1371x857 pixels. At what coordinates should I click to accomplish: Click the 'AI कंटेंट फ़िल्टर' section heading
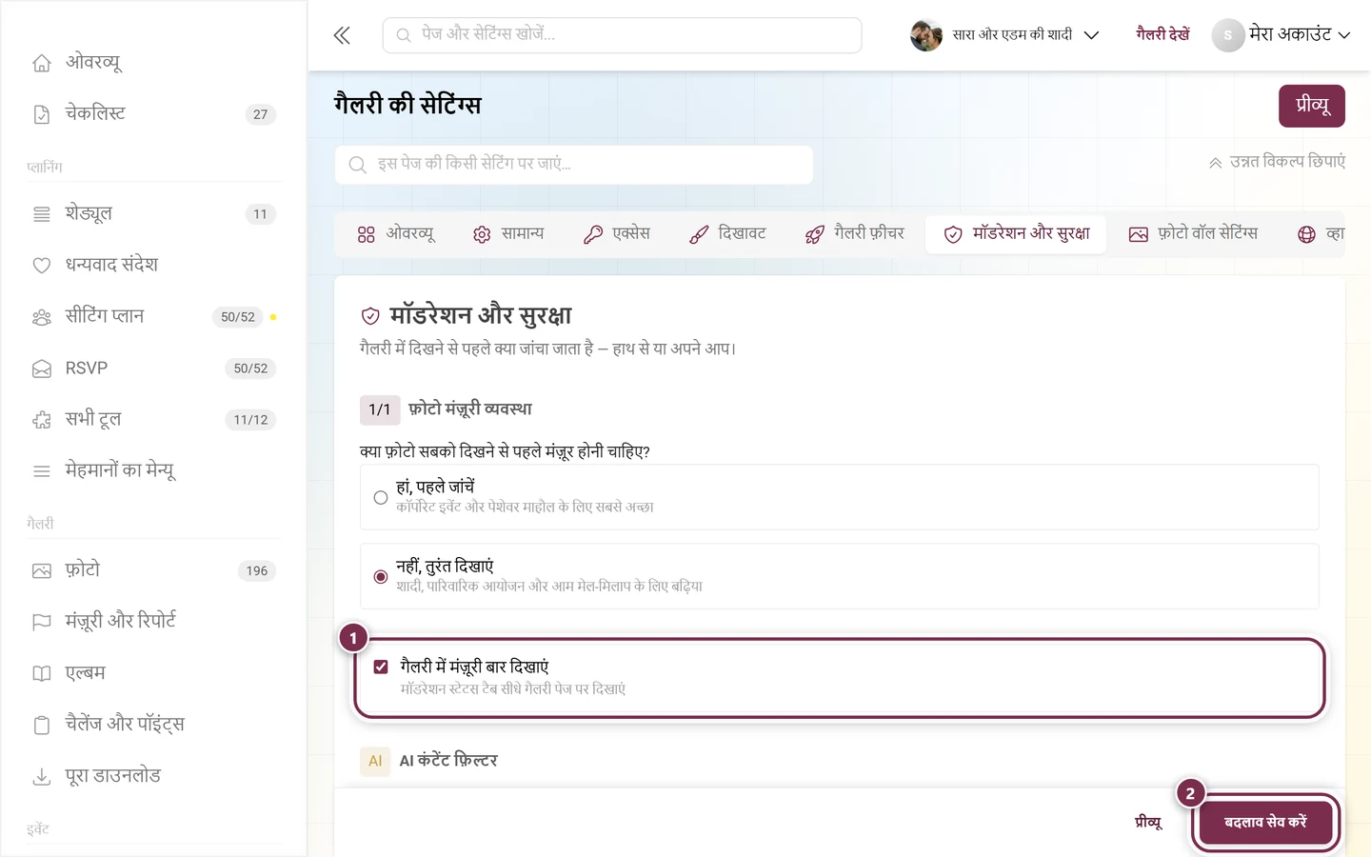pos(448,761)
